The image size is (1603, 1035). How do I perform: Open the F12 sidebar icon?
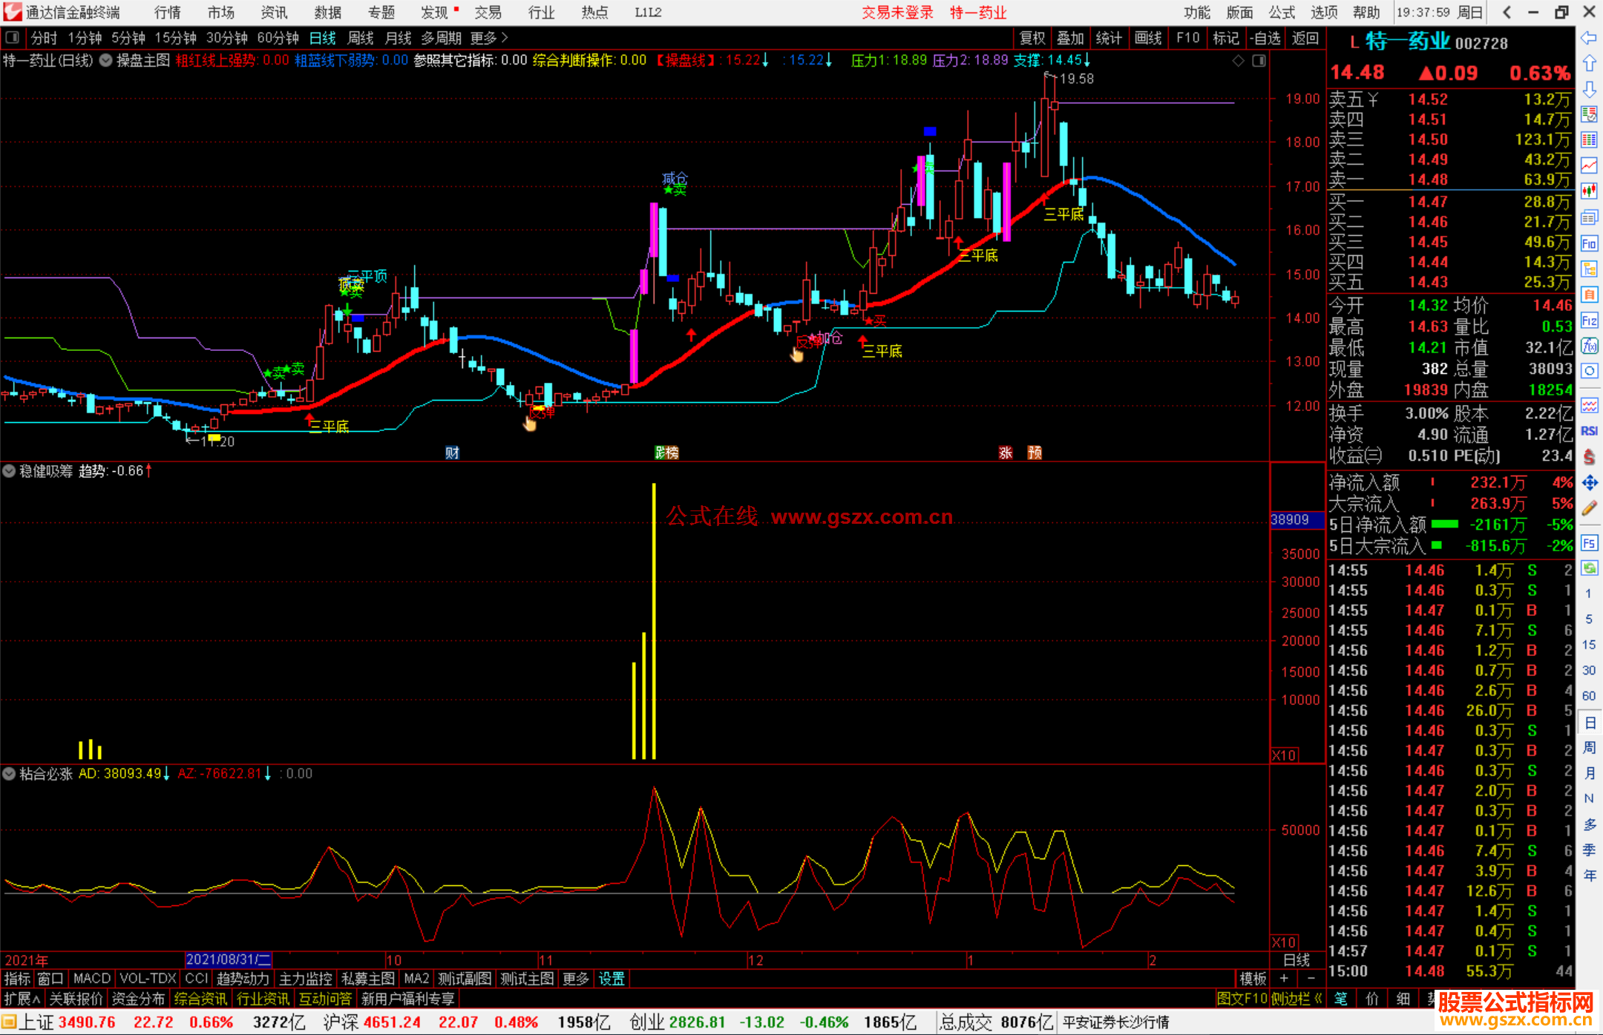click(x=1589, y=321)
